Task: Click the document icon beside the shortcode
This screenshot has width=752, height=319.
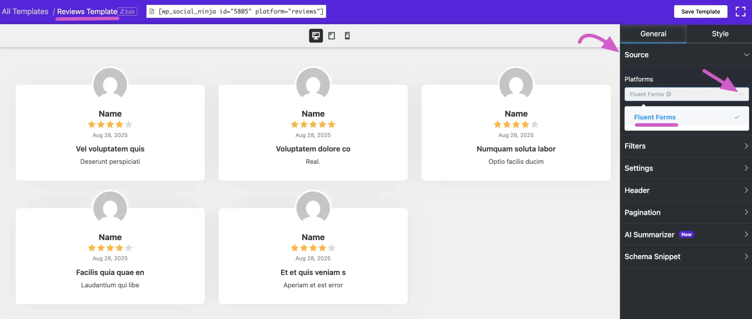Action: 152,11
